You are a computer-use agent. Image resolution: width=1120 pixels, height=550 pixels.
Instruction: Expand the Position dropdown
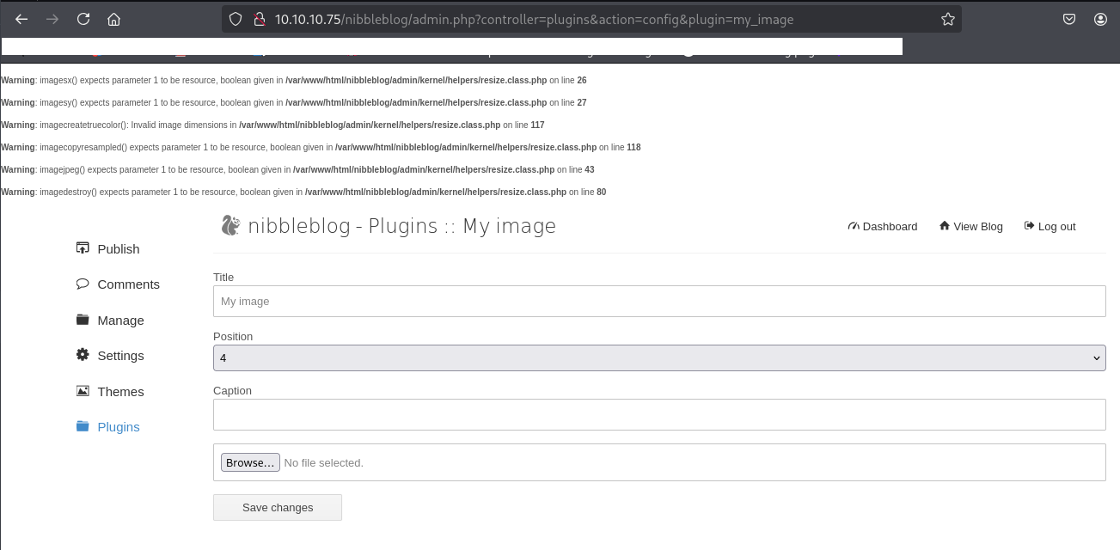point(658,357)
